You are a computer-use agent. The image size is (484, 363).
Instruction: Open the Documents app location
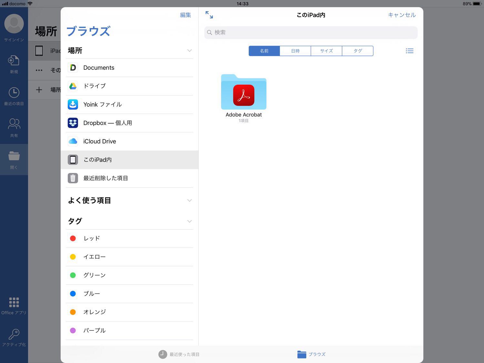(99, 68)
